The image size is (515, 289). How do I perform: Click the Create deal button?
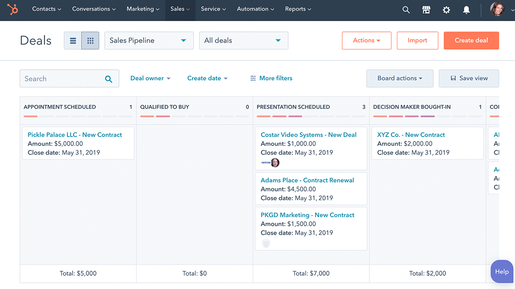pos(471,41)
